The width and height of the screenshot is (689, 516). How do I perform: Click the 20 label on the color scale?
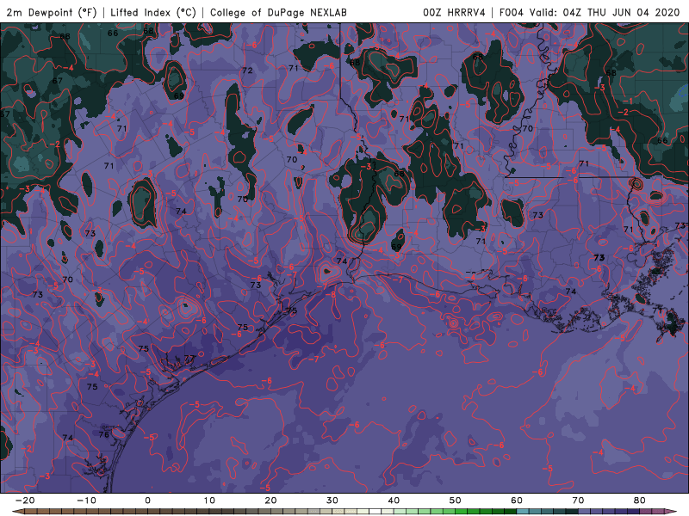270,501
